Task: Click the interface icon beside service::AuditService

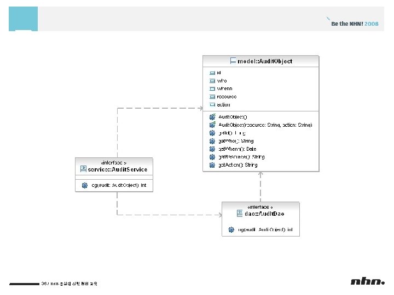Action: point(83,169)
